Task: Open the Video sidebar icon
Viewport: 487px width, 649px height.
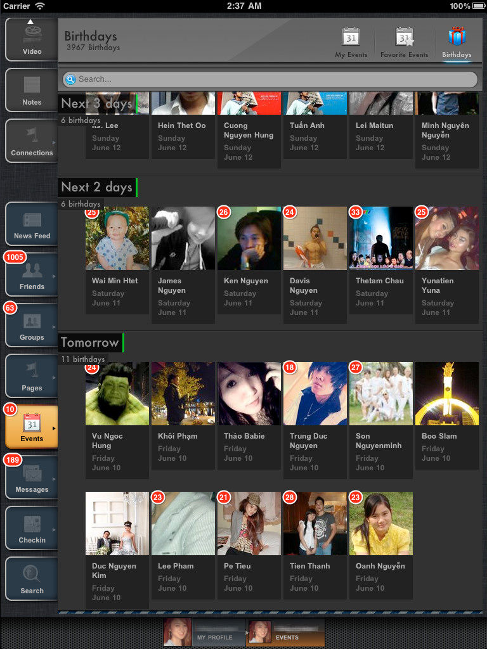Action: tap(32, 39)
